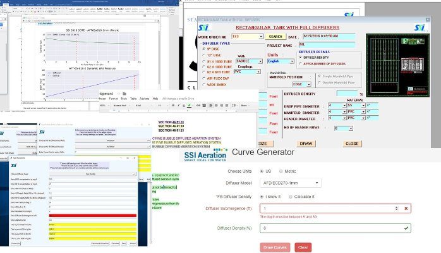Click the SSI logo left of the Rectangular Tank title
Image resolution: width=441 pixels, height=253 pixels.
pyautogui.click(x=203, y=28)
